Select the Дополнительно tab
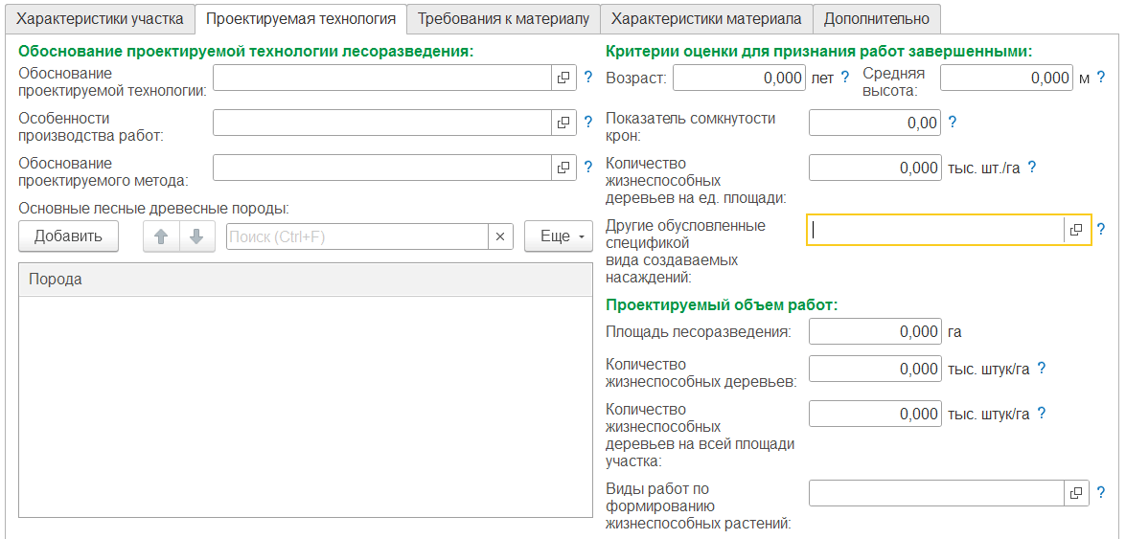The image size is (1126, 539). point(876,18)
